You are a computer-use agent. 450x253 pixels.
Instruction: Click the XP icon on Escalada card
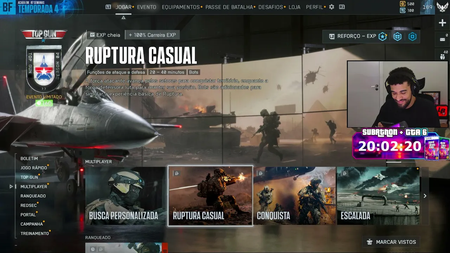[345, 174]
